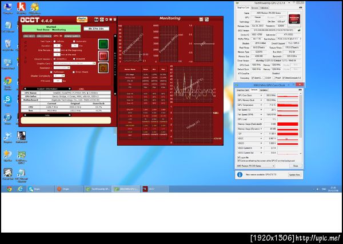343x244 pixels.
Task: Click the red OFF stop button in OCCT
Action: click(103, 56)
